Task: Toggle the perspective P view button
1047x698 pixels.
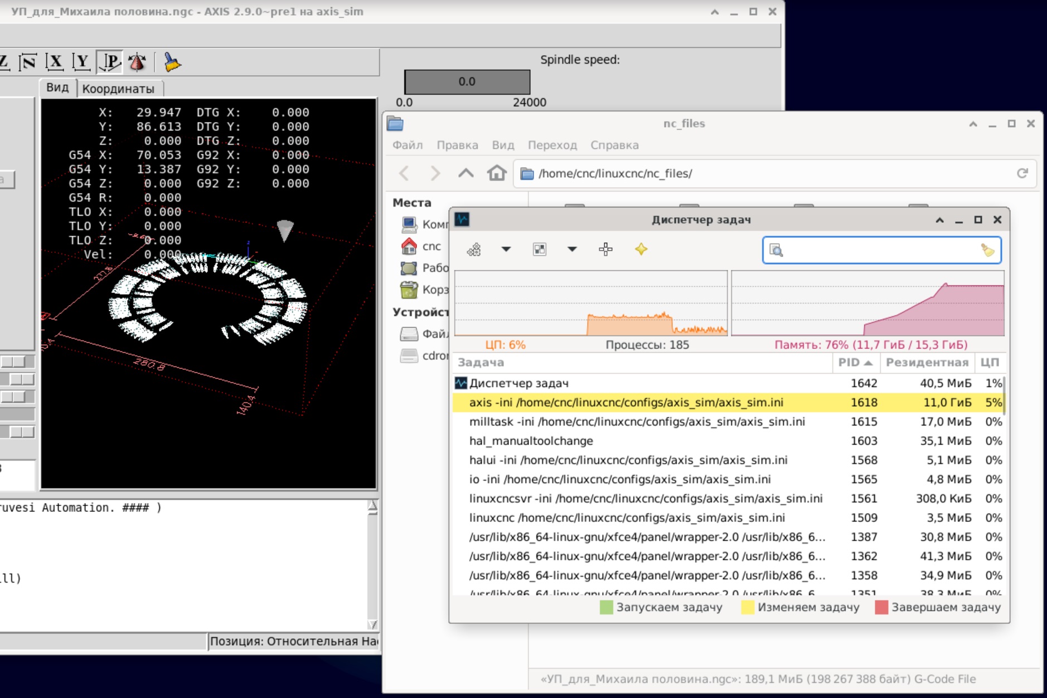Action: (110, 62)
